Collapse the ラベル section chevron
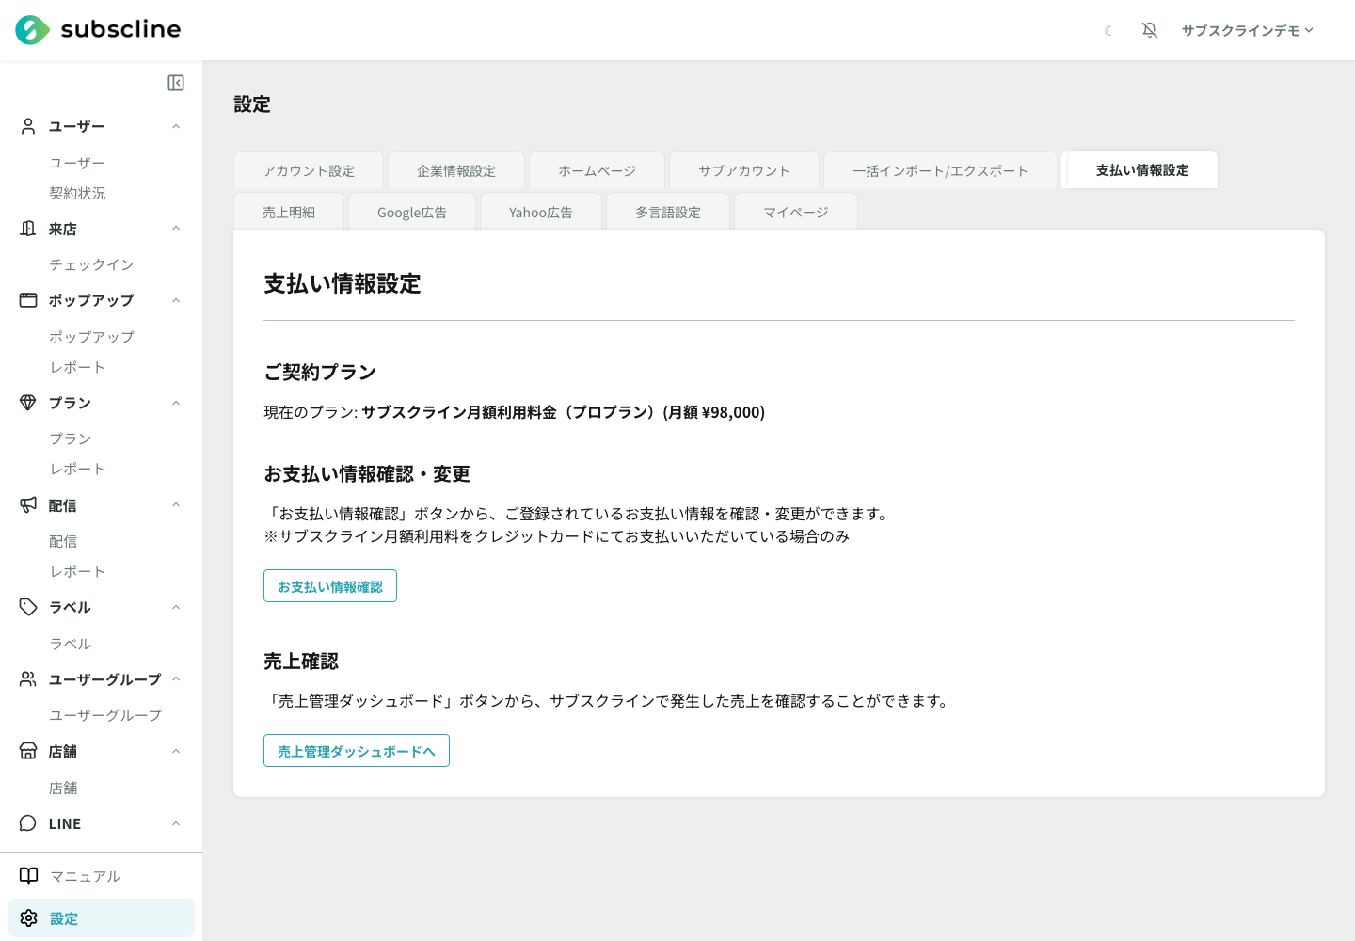Viewport: 1355px width, 941px height. [176, 607]
